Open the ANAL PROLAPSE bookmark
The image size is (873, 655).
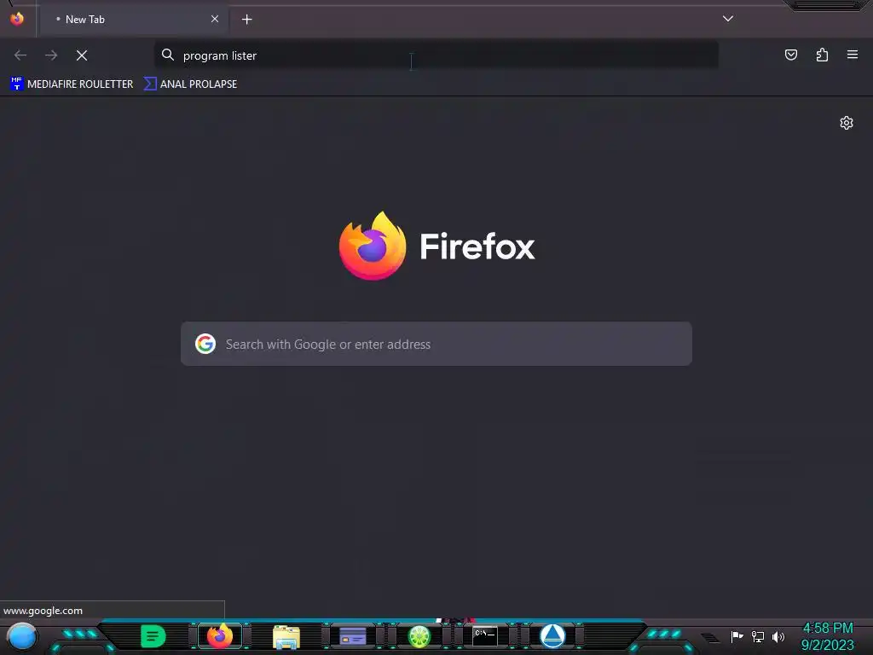pyautogui.click(x=190, y=84)
